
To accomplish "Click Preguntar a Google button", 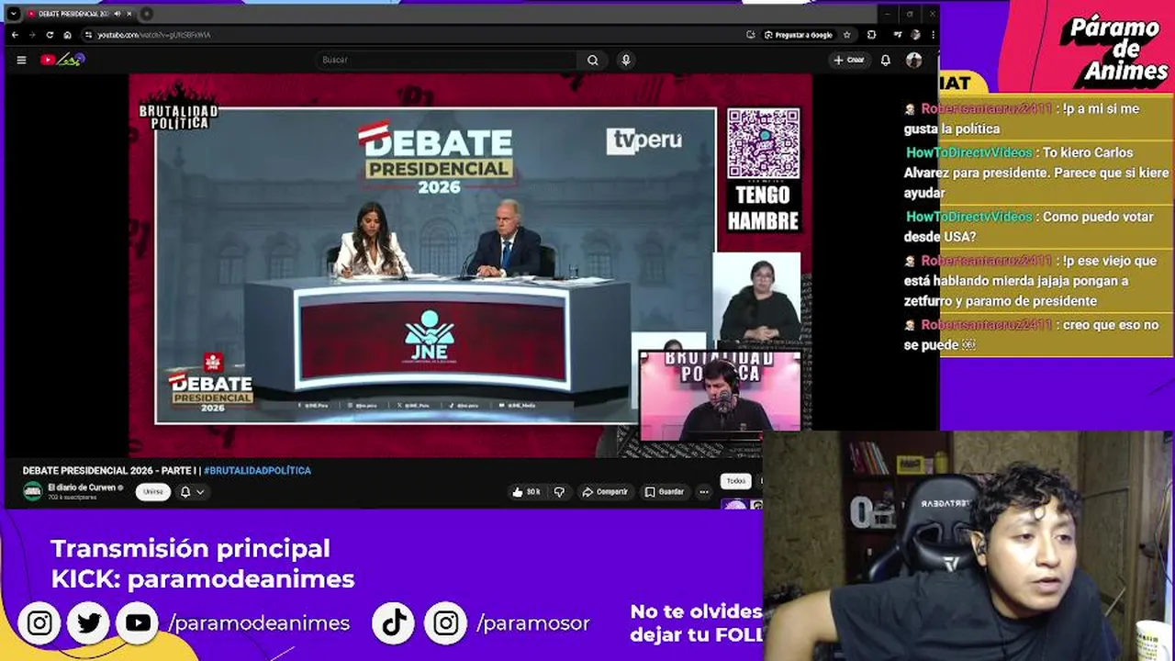I will coord(798,35).
